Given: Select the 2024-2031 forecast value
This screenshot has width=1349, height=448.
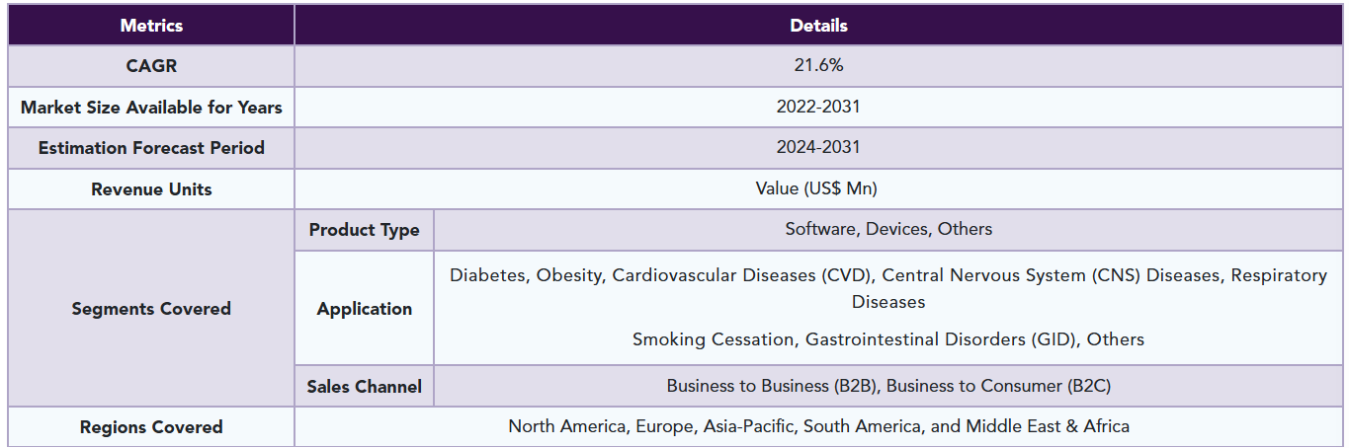Looking at the screenshot, I should (x=818, y=148).
